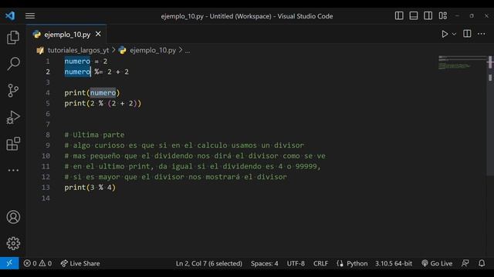Viewport: 494px width, 277px height.
Task: Expand the run options dropdown arrow
Action: pyautogui.click(x=454, y=34)
